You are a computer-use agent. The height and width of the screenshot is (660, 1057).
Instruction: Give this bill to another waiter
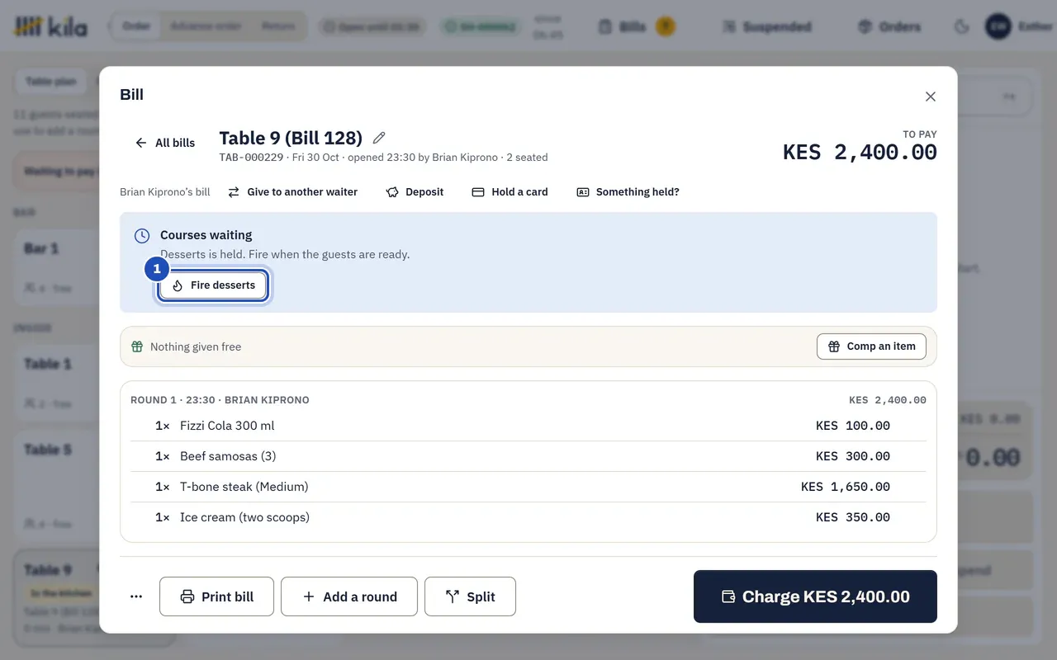pyautogui.click(x=293, y=192)
